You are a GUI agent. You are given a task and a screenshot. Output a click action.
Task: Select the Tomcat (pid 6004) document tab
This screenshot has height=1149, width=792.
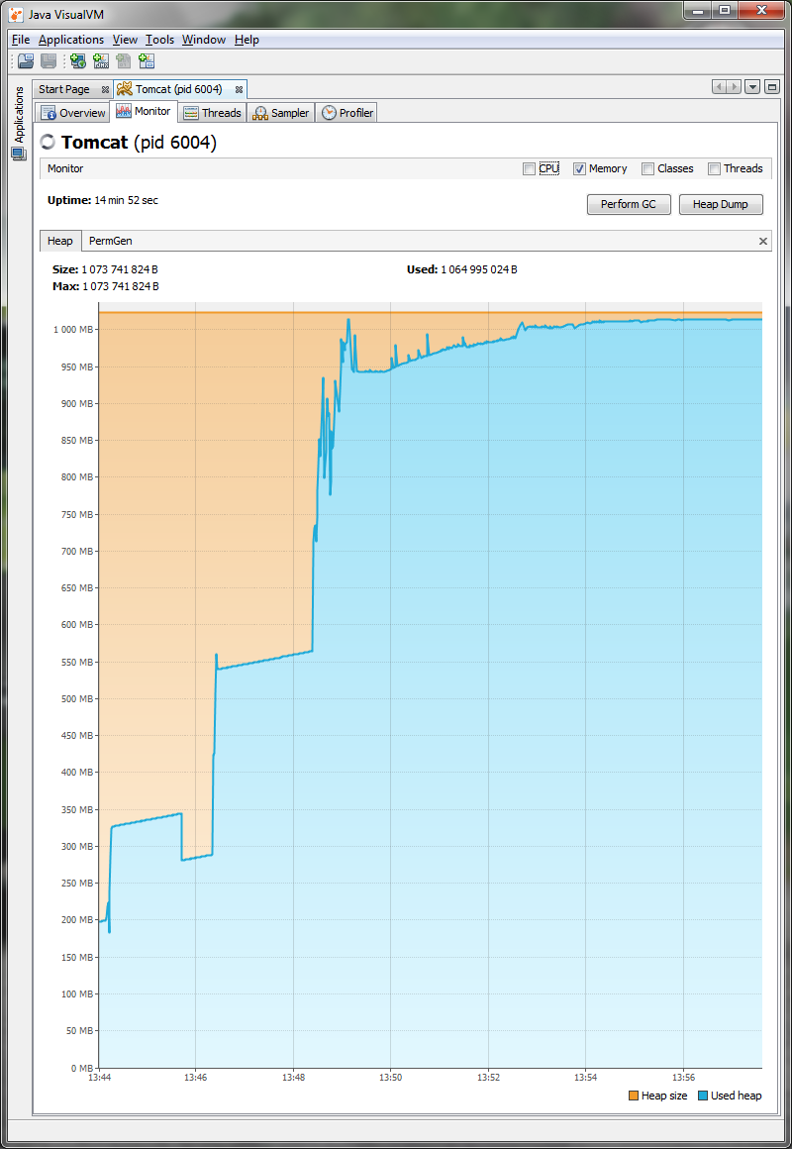pos(179,89)
